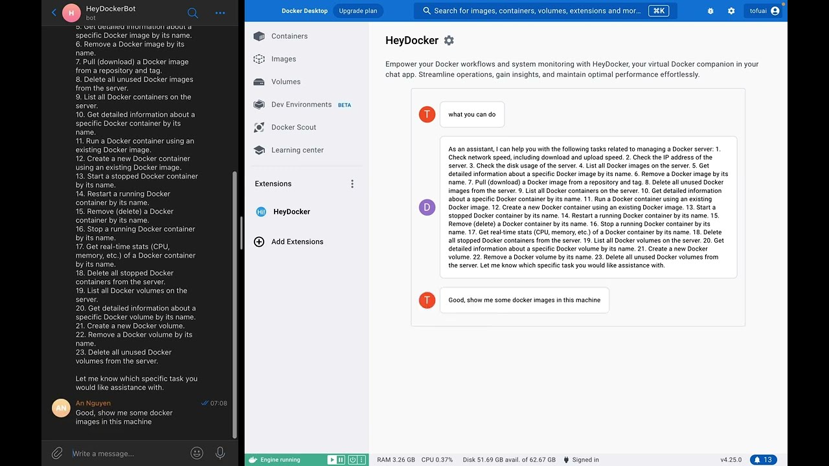Open the engine kebab menu in status bar
Image resolution: width=829 pixels, height=466 pixels.
[363, 460]
